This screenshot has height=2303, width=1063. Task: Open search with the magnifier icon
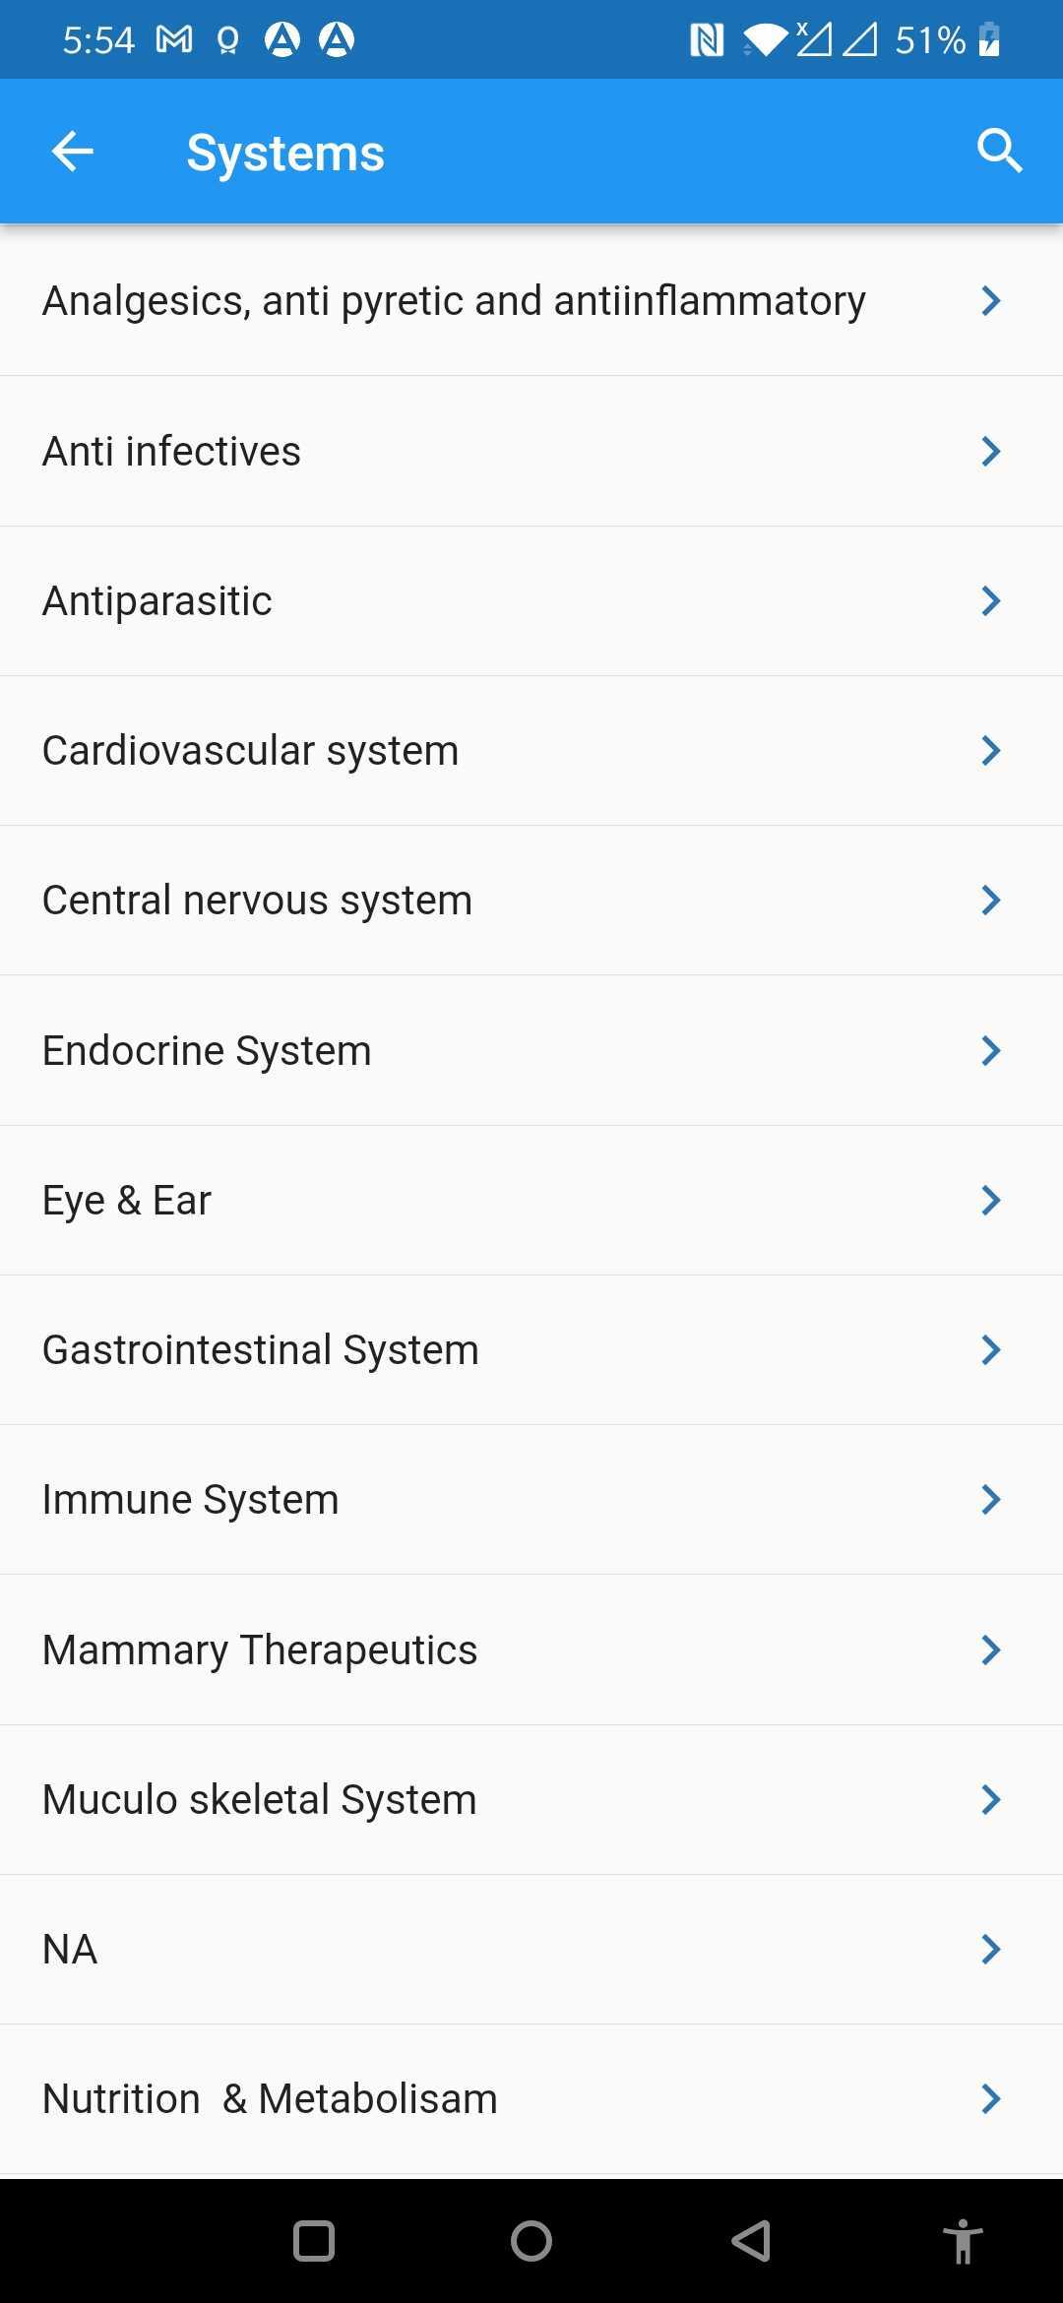999,152
